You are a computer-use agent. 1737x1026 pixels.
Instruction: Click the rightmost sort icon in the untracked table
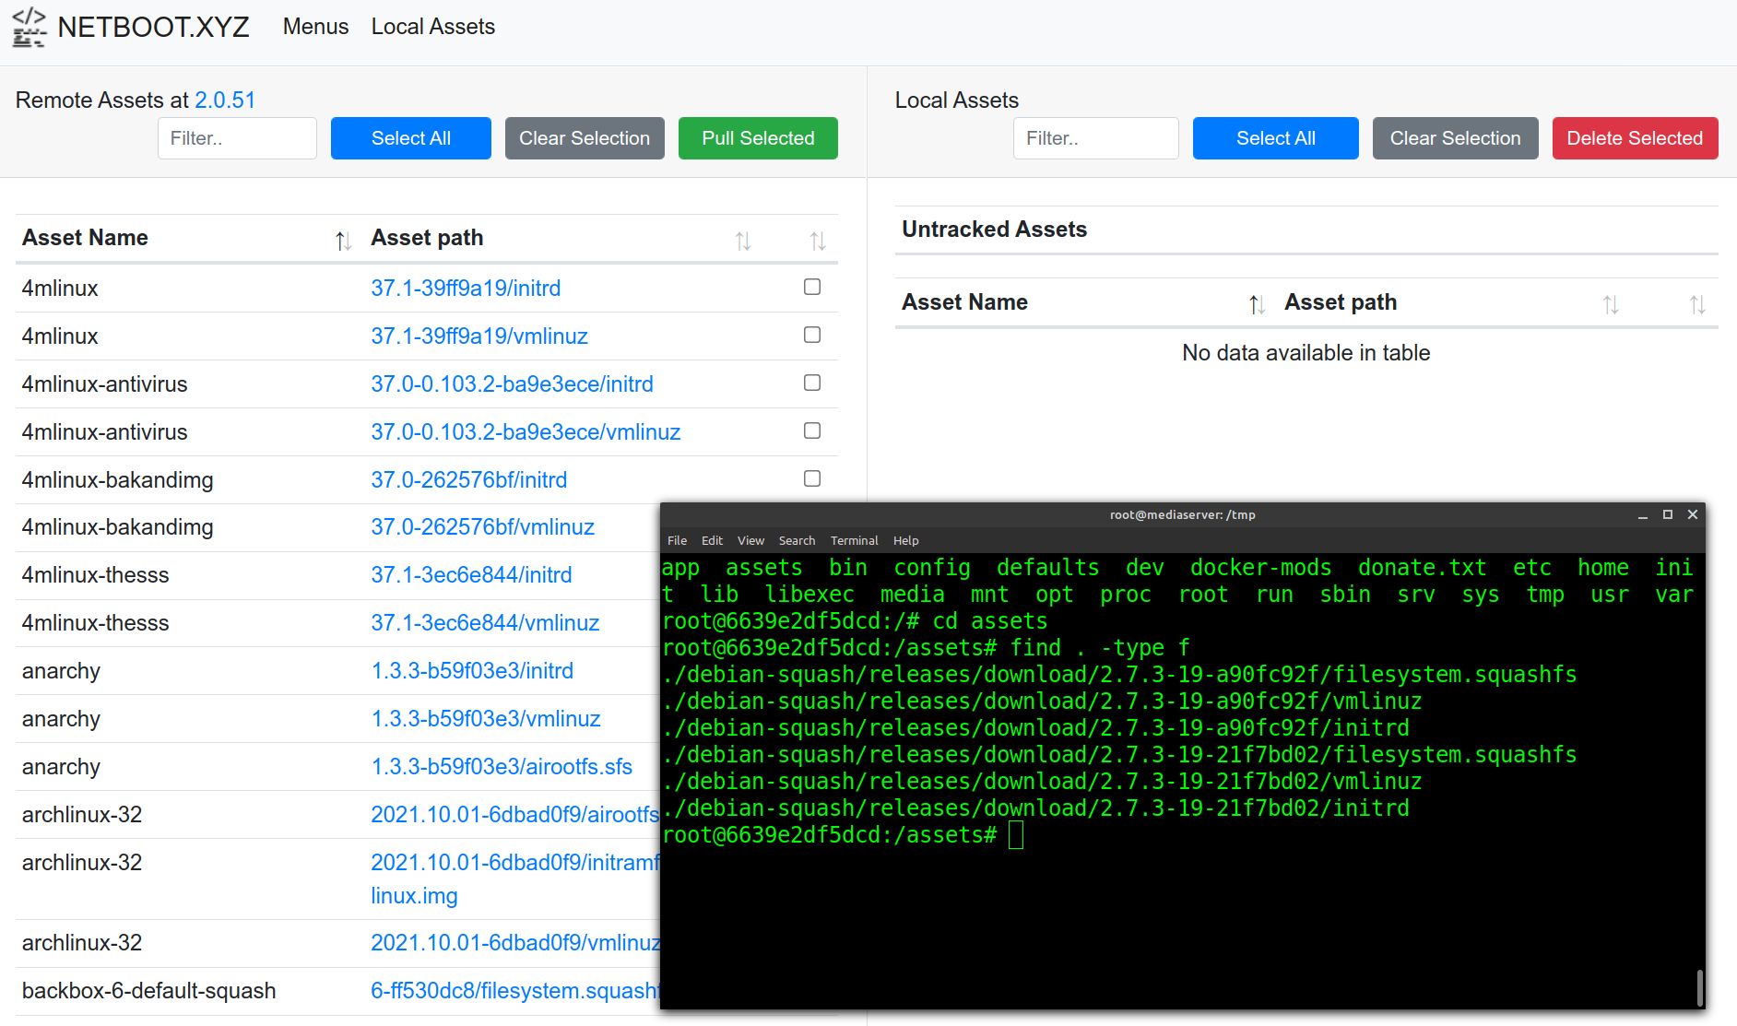point(1698,304)
